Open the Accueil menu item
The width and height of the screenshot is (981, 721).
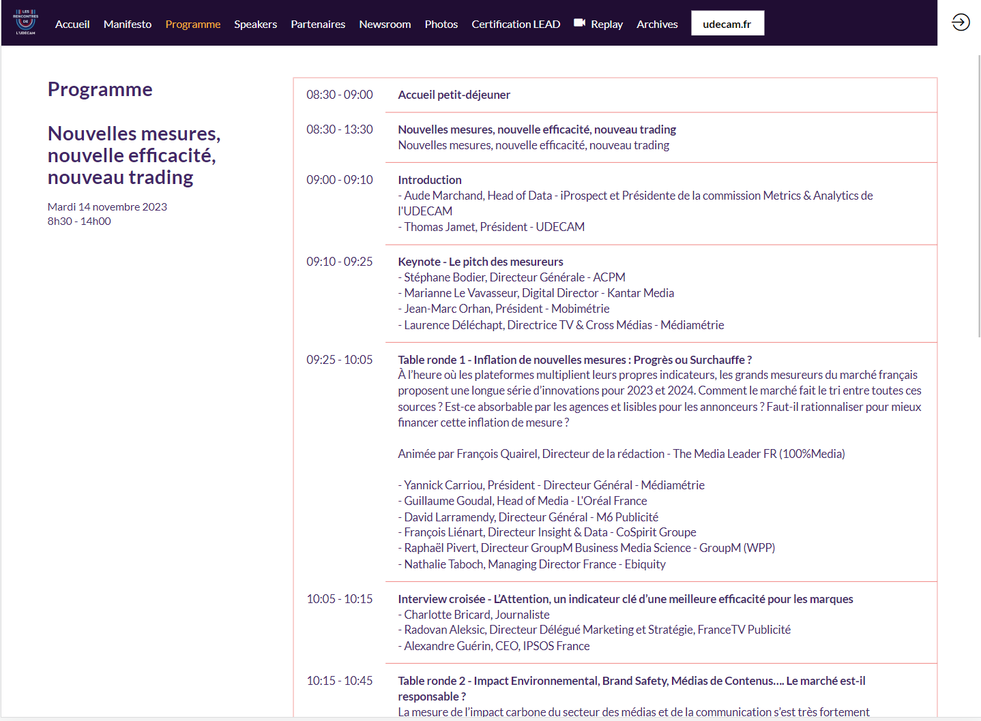[72, 24]
